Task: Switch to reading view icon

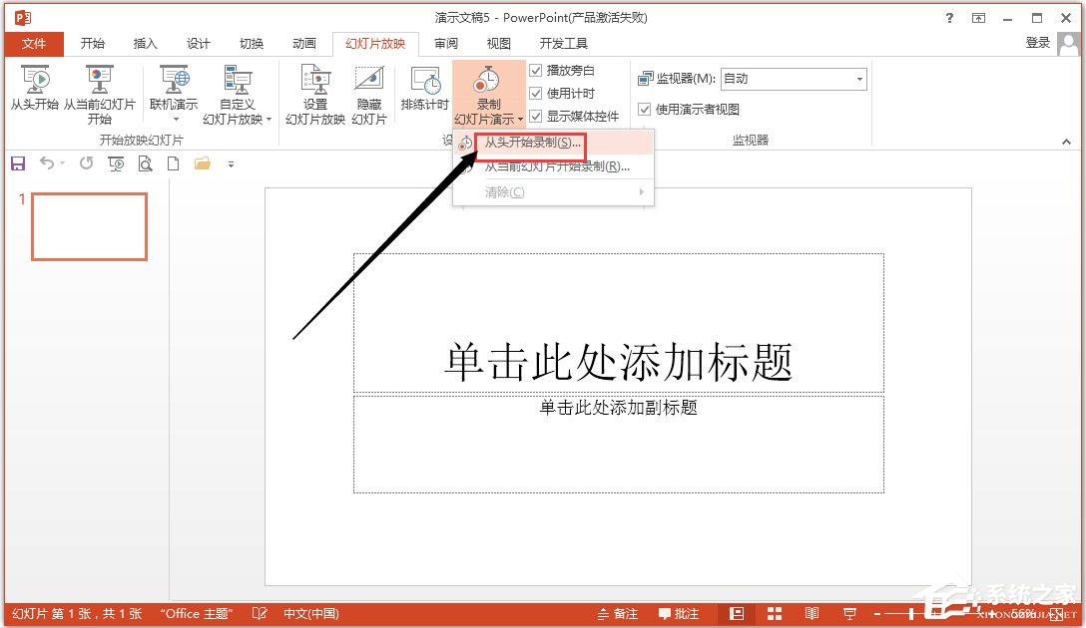Action: click(812, 613)
